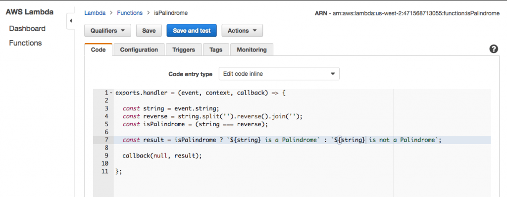Click line number 4 in gutter
This screenshot has height=197, width=507.
coord(107,116)
